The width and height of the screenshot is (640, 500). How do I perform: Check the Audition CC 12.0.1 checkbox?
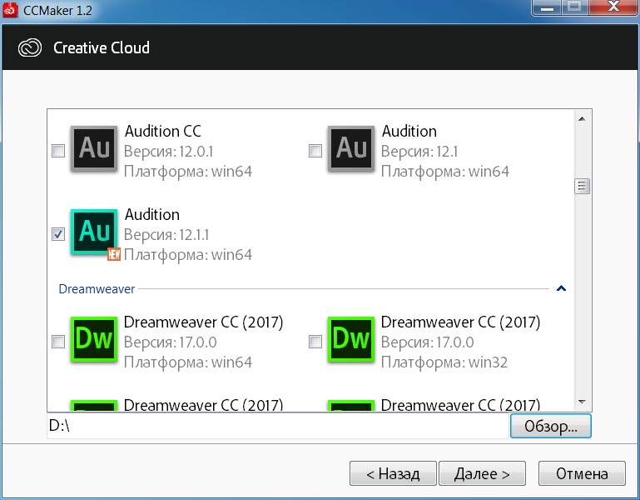(x=58, y=151)
